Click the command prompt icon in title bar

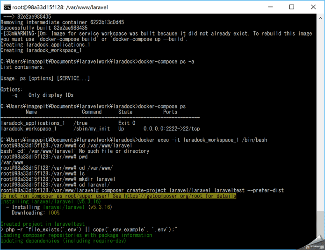pos(7,7)
